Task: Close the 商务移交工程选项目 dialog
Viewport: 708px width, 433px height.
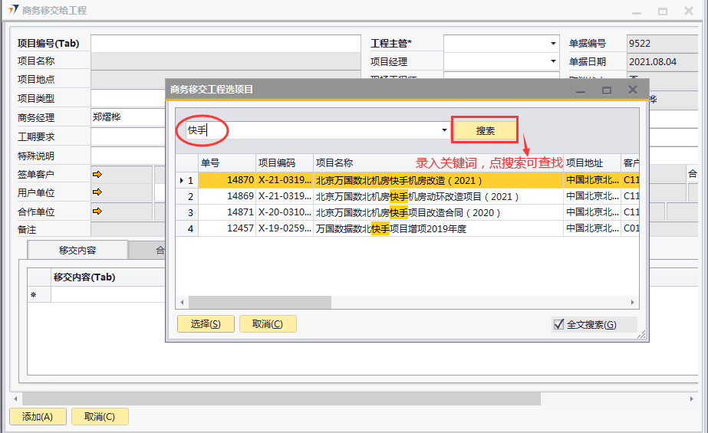Action: coord(633,90)
